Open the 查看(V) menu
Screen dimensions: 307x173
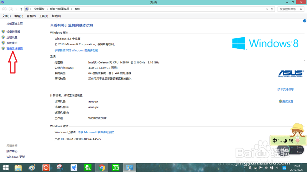point(31,16)
